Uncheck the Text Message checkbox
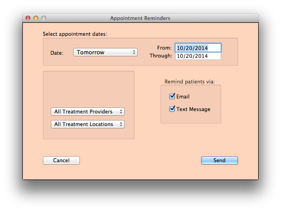This screenshot has width=281, height=211. coord(172,109)
